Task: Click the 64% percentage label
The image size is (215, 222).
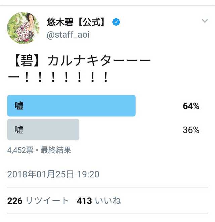Action: coord(191,106)
